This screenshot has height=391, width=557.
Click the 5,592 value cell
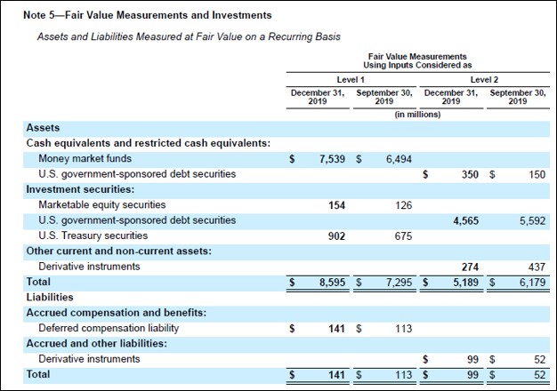pyautogui.click(x=530, y=220)
